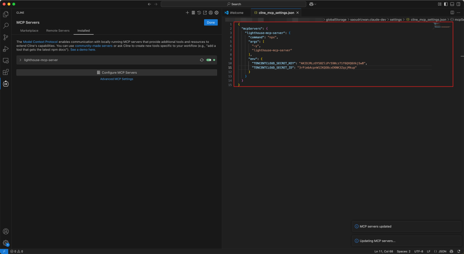The height and width of the screenshot is (254, 464).
Task: Open Source Control view
Action: 6,37
